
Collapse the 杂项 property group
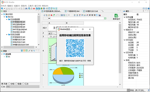pyautogui.click(x=124, y=60)
